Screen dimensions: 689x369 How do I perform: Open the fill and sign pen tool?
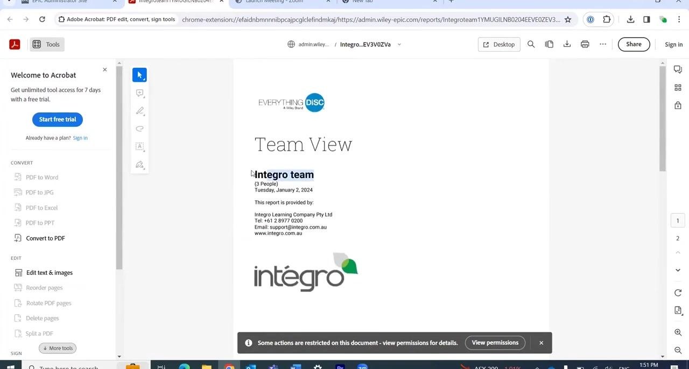click(139, 165)
